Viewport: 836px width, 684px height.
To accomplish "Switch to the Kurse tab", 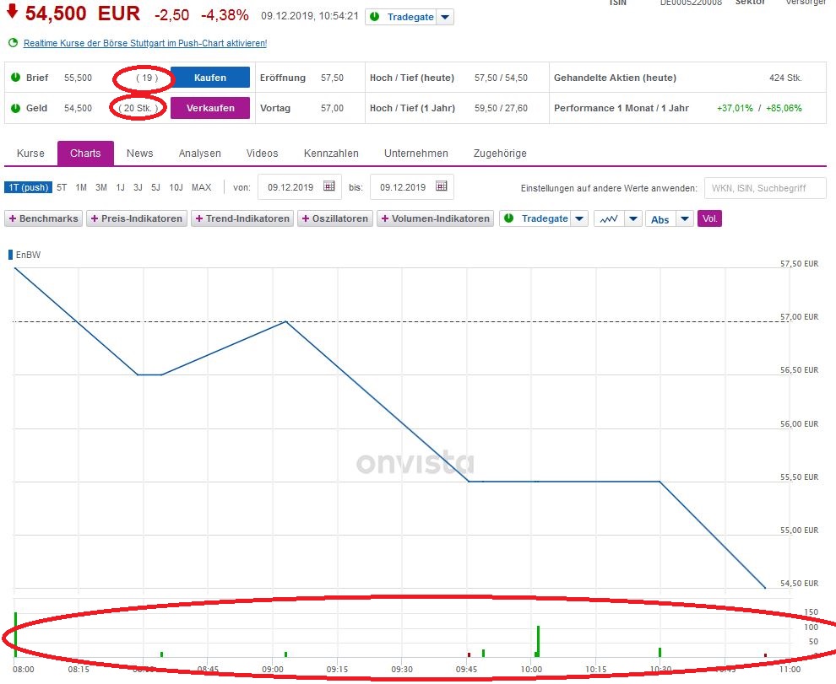I will coord(30,153).
